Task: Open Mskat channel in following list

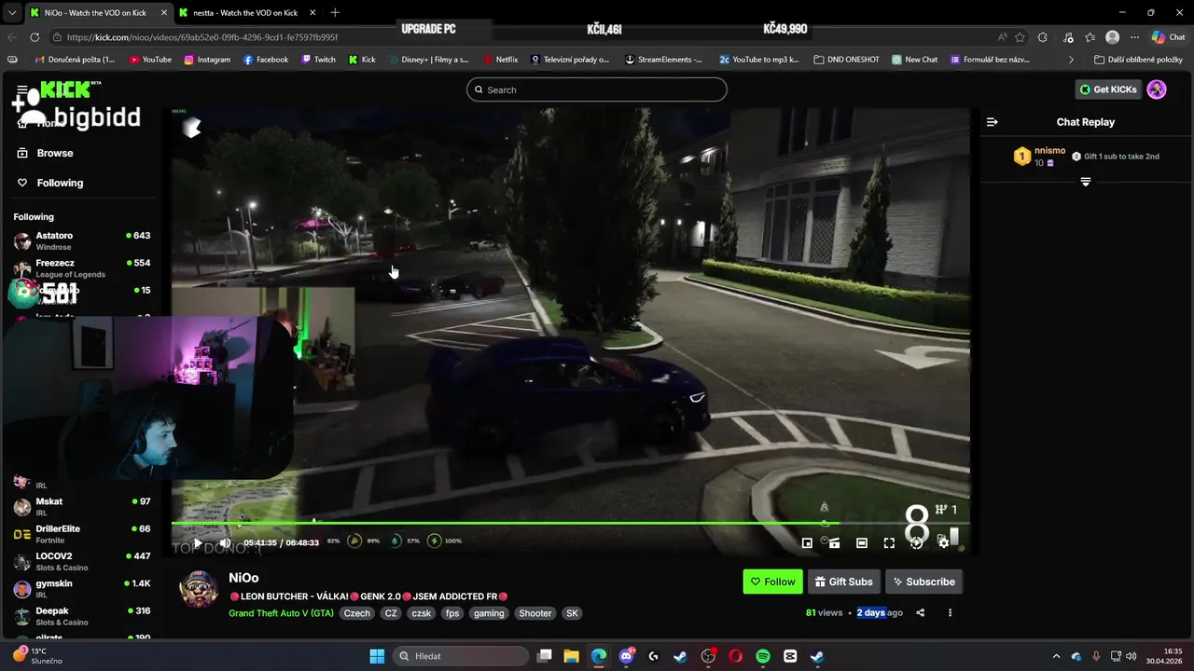Action: (x=82, y=507)
